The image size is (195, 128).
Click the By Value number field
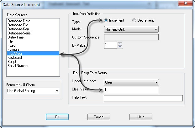coord(111,45)
